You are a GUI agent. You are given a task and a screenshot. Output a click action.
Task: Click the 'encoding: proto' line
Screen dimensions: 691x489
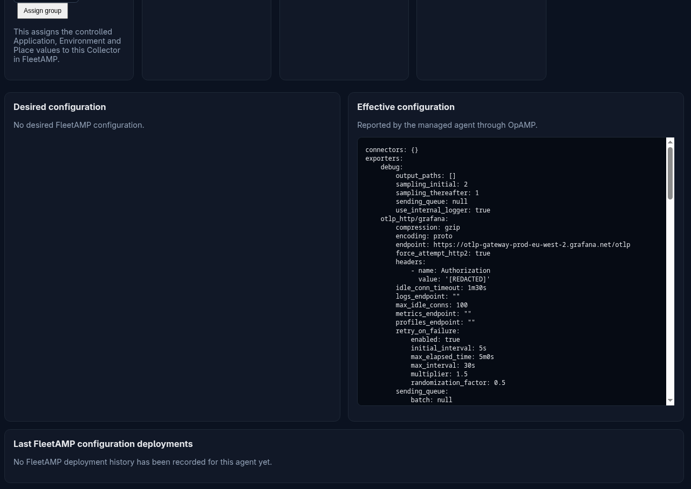point(424,236)
